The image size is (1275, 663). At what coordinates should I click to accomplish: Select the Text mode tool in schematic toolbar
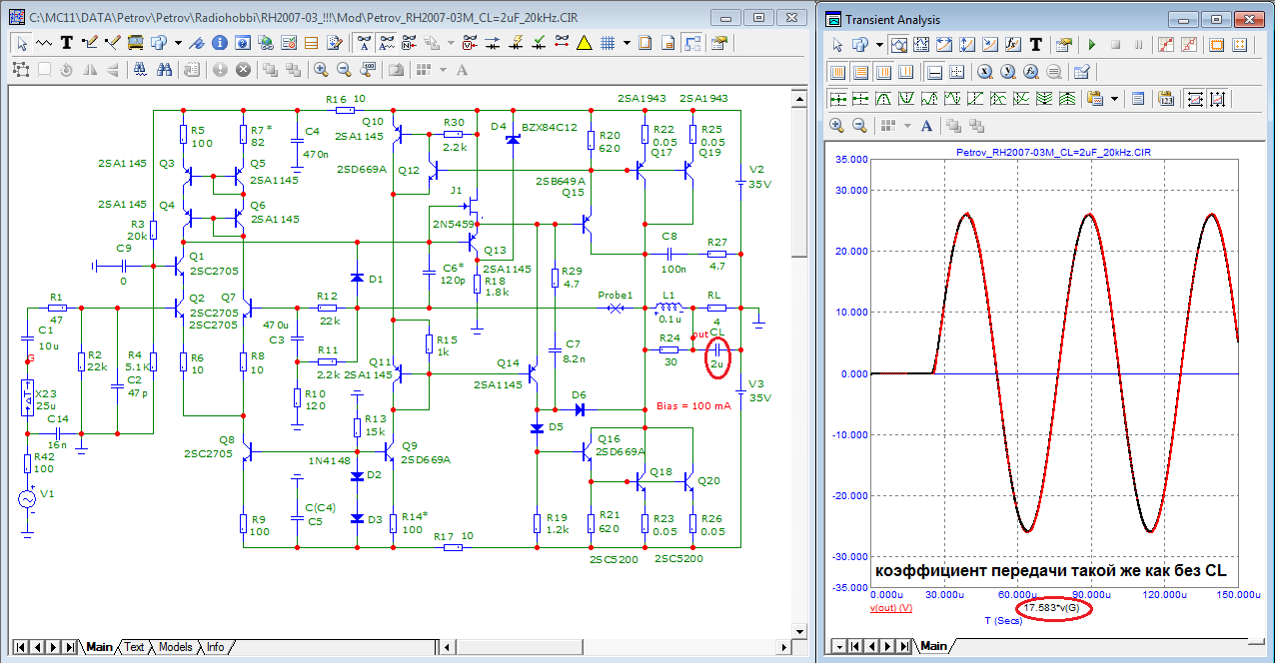coord(67,43)
